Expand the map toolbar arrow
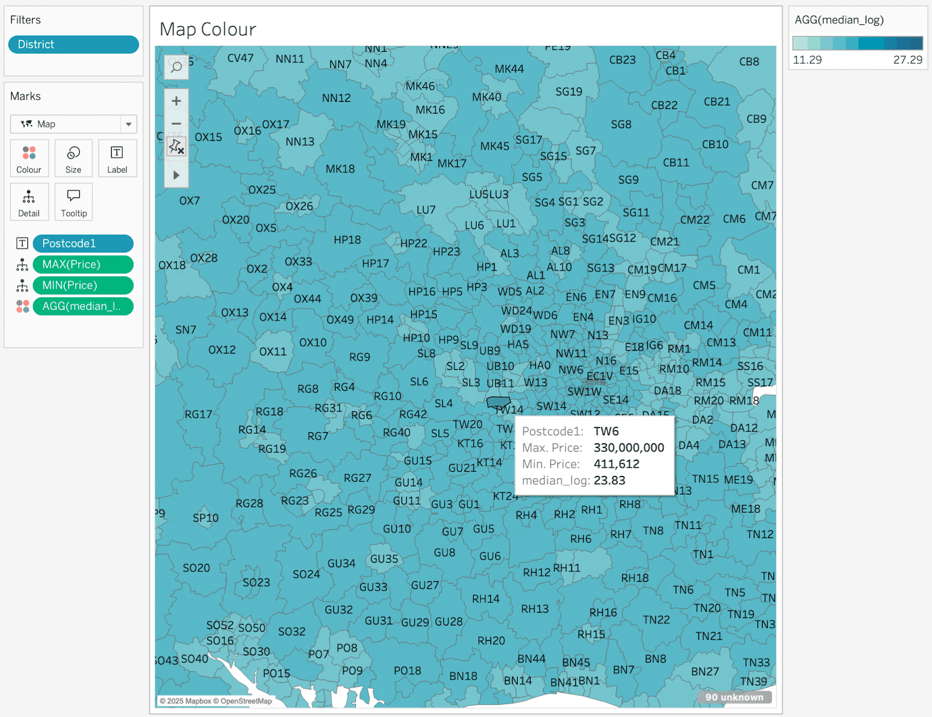The image size is (932, 717). pyautogui.click(x=176, y=175)
